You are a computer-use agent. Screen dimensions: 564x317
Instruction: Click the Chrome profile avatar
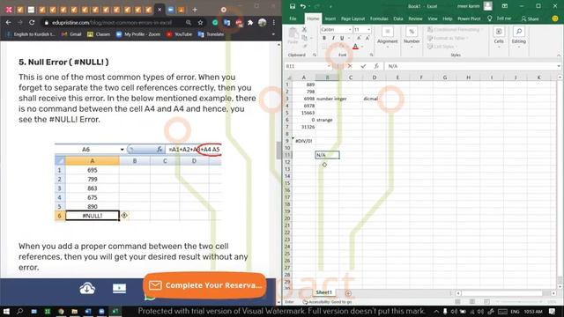tap(263, 22)
